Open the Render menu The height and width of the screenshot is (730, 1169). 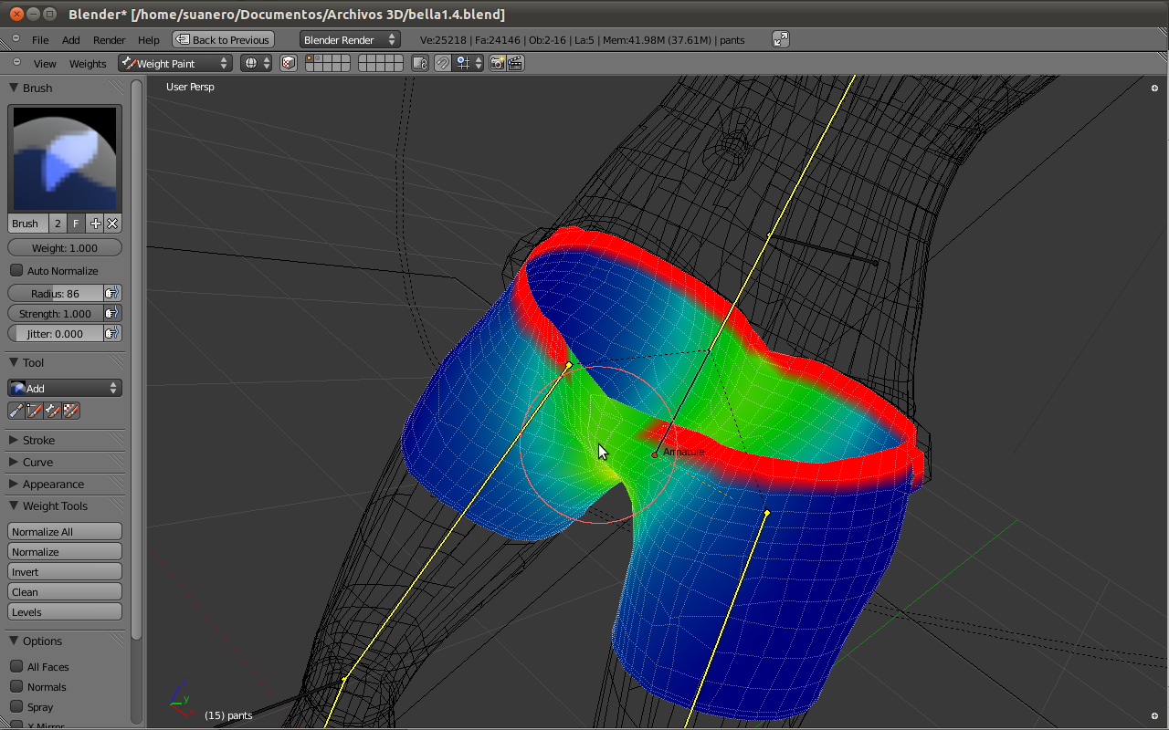(x=110, y=40)
